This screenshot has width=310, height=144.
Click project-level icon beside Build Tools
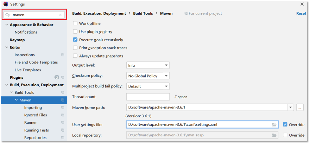pyautogui.click(x=63, y=93)
